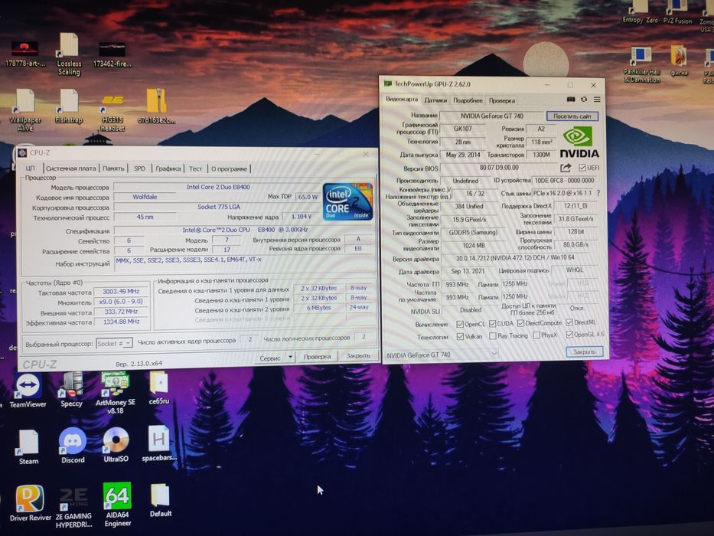Switch to Датчики tab in GPU-Z
The height and width of the screenshot is (536, 714).
[x=435, y=100]
